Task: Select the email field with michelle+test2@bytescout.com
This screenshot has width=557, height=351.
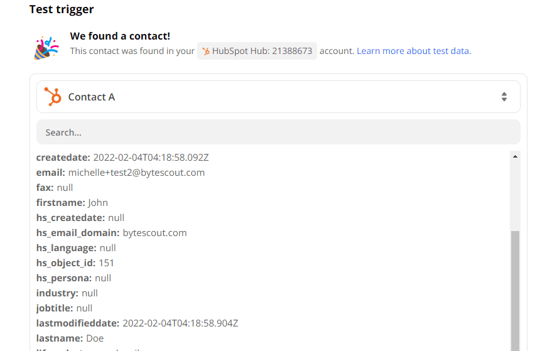Action: pos(121,172)
